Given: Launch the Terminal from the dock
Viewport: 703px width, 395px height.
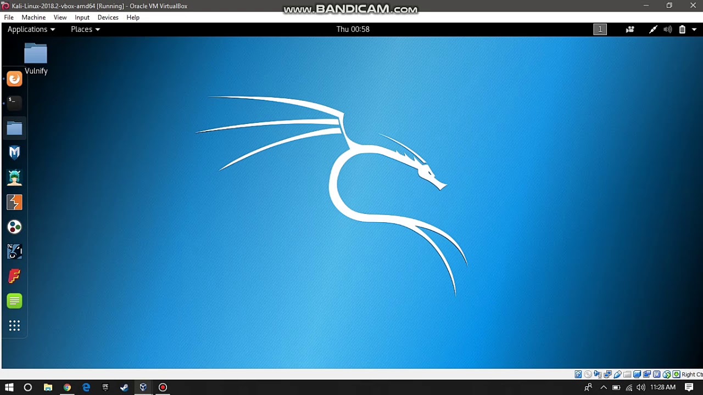Looking at the screenshot, I should (x=14, y=103).
